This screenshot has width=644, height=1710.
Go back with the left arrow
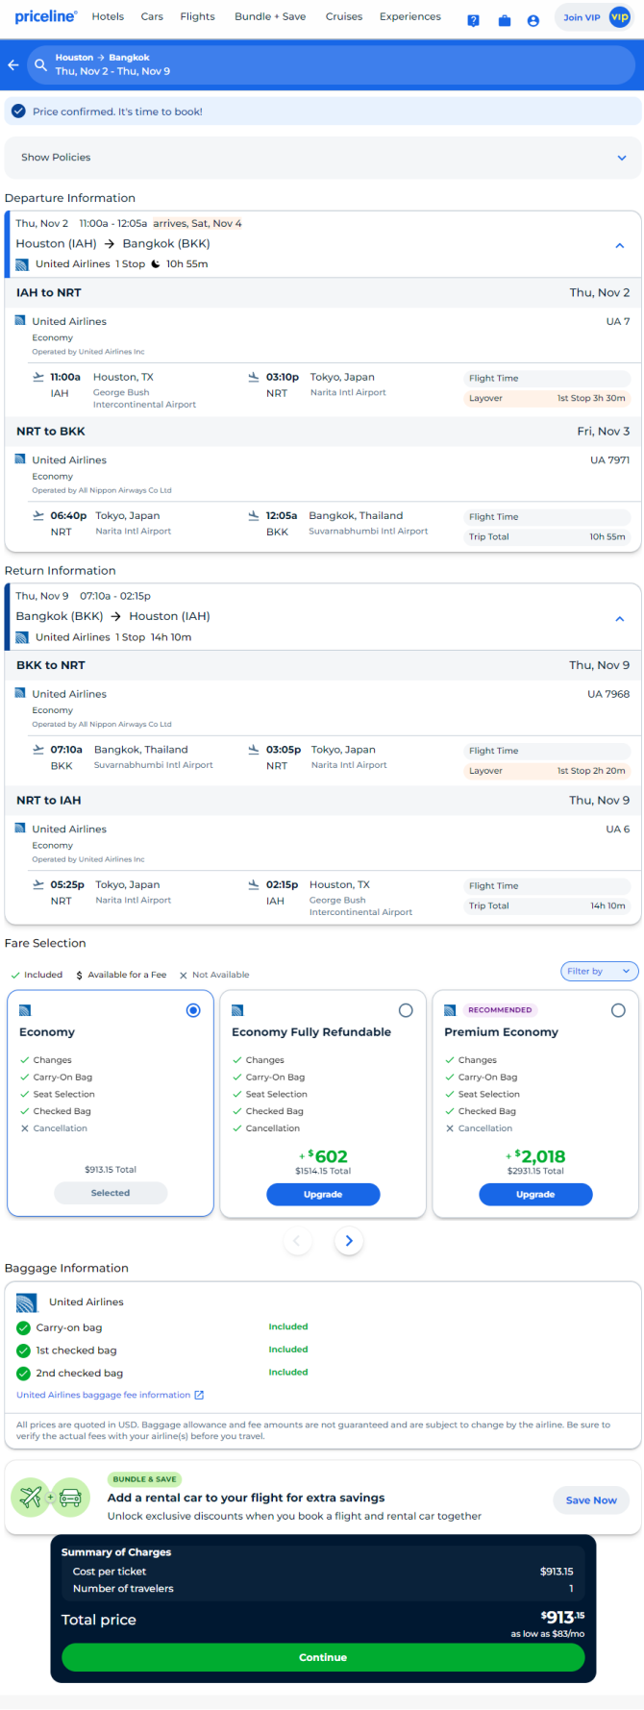click(x=13, y=65)
